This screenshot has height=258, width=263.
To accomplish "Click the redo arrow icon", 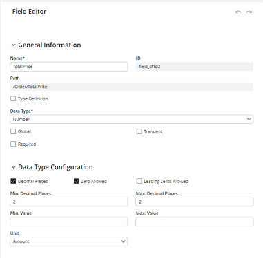I will 249,12.
